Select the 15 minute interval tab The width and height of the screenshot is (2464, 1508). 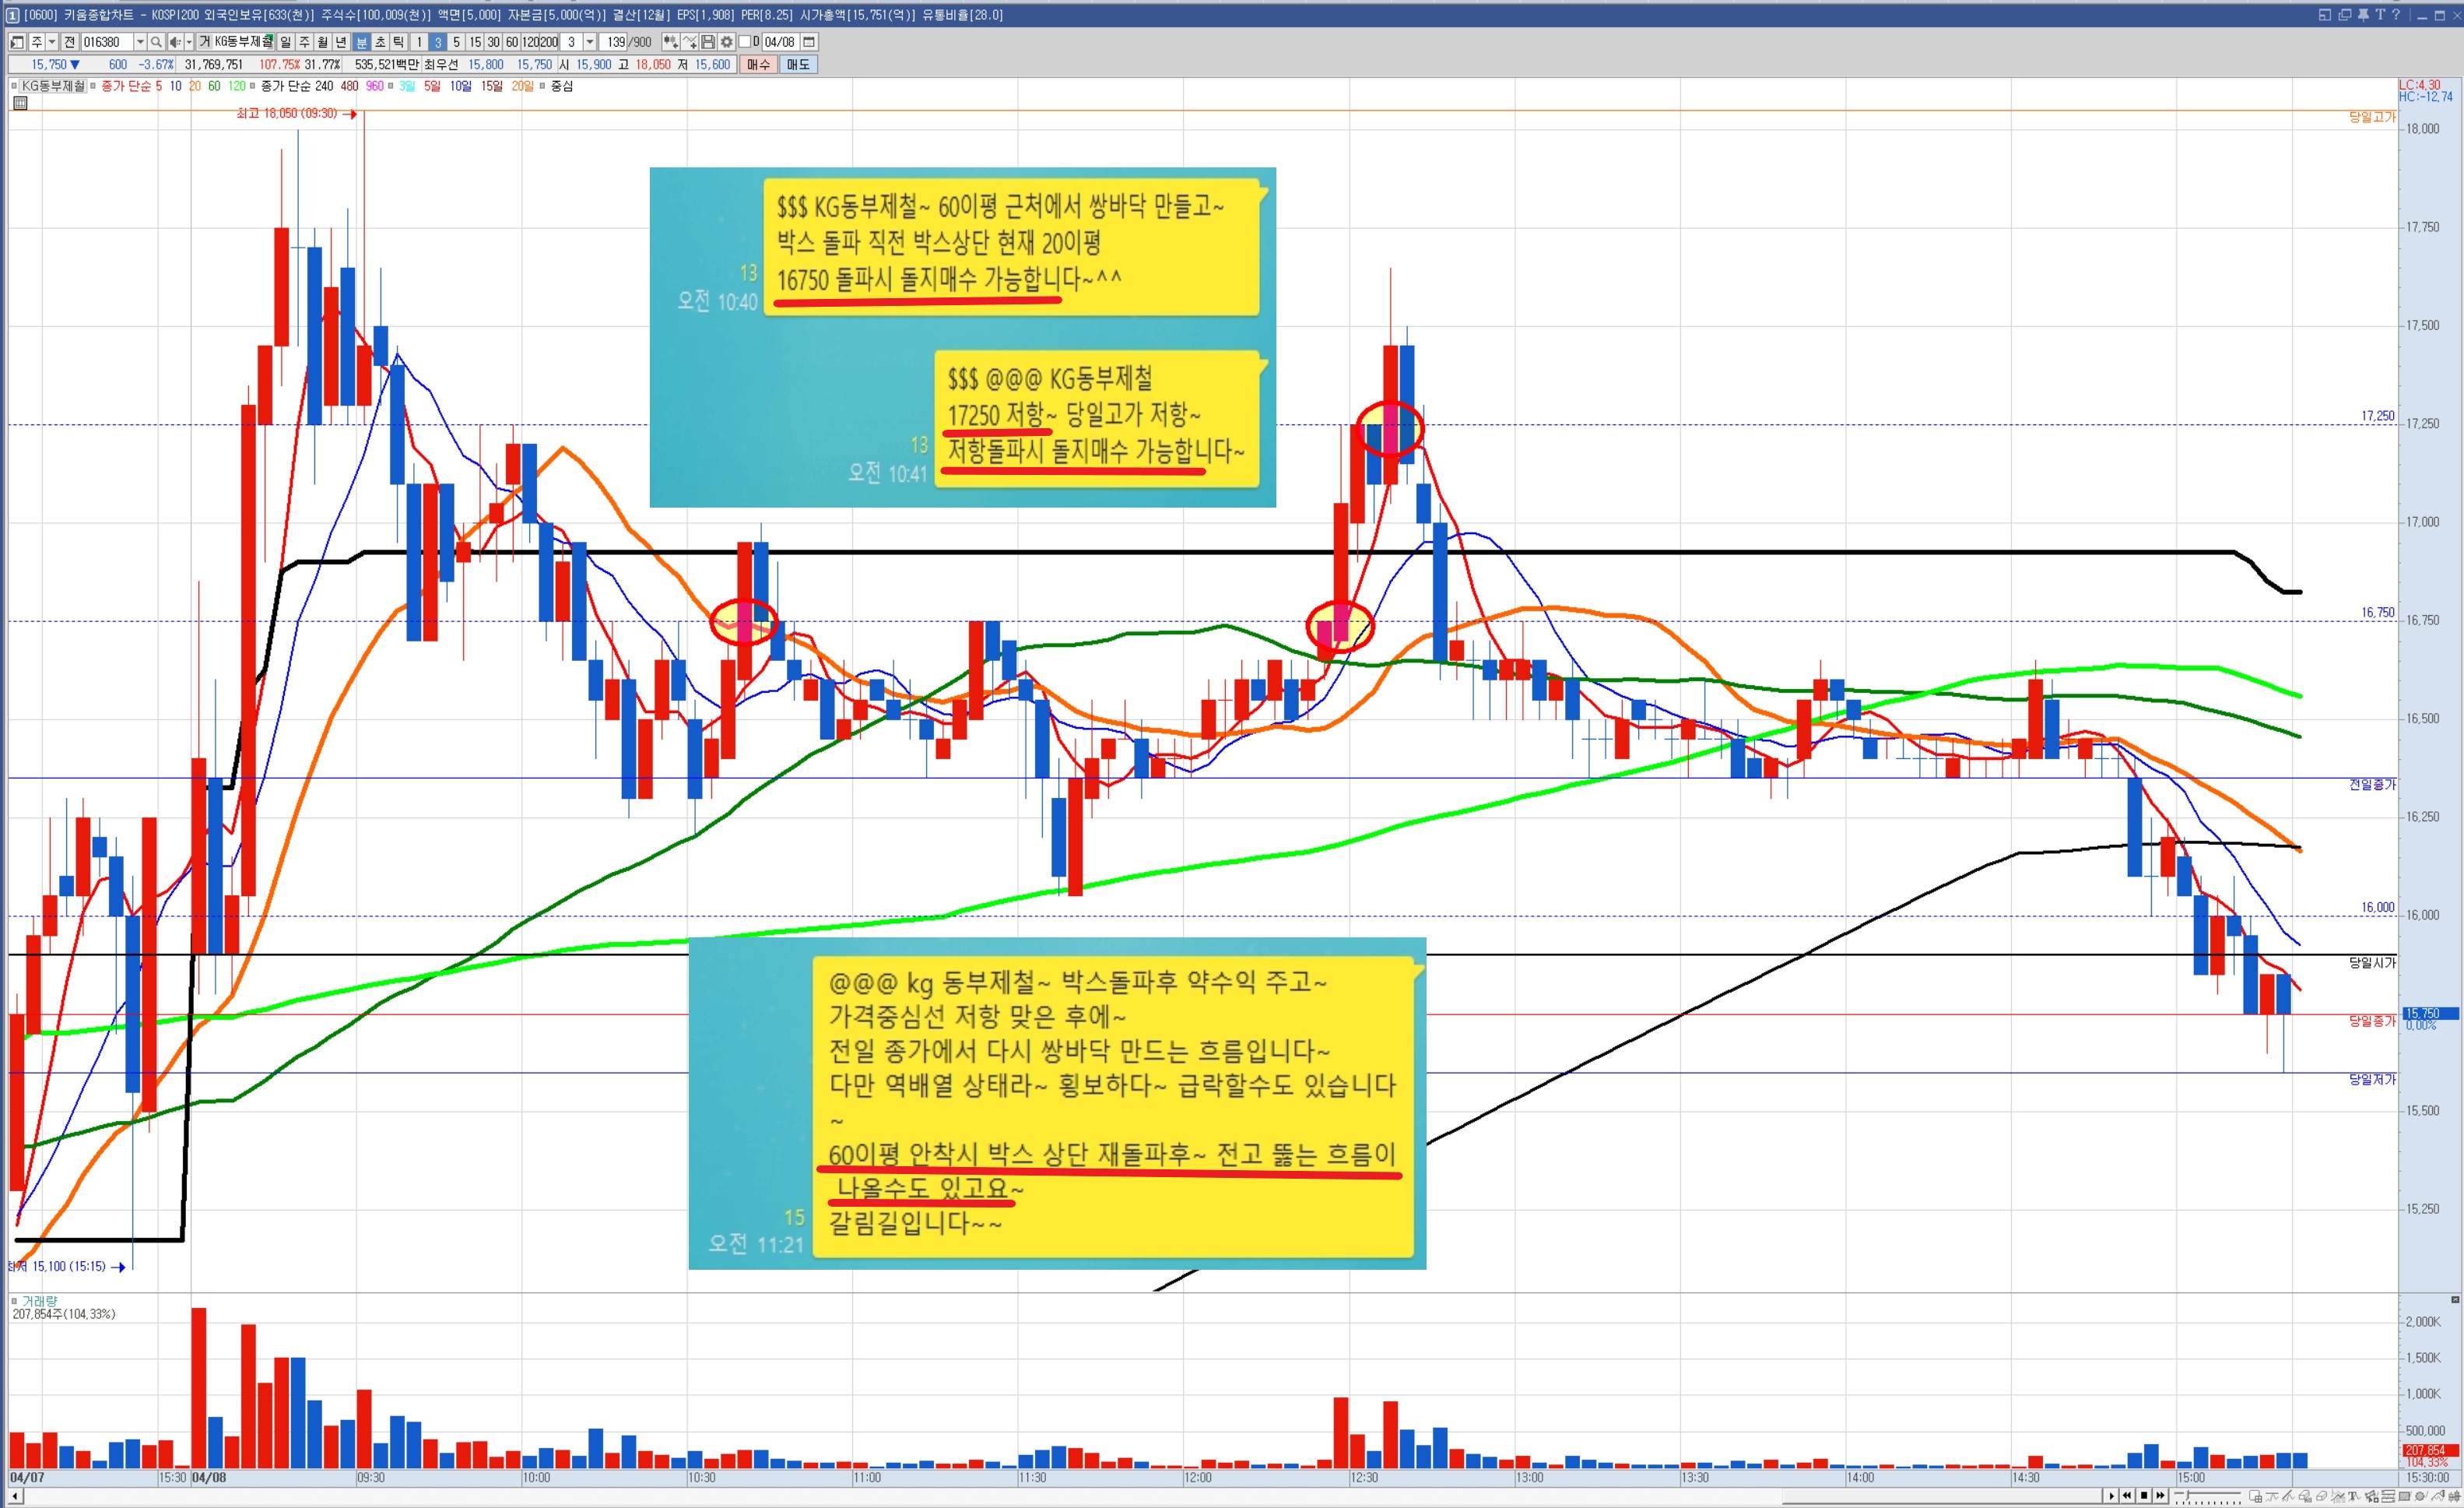click(x=475, y=42)
